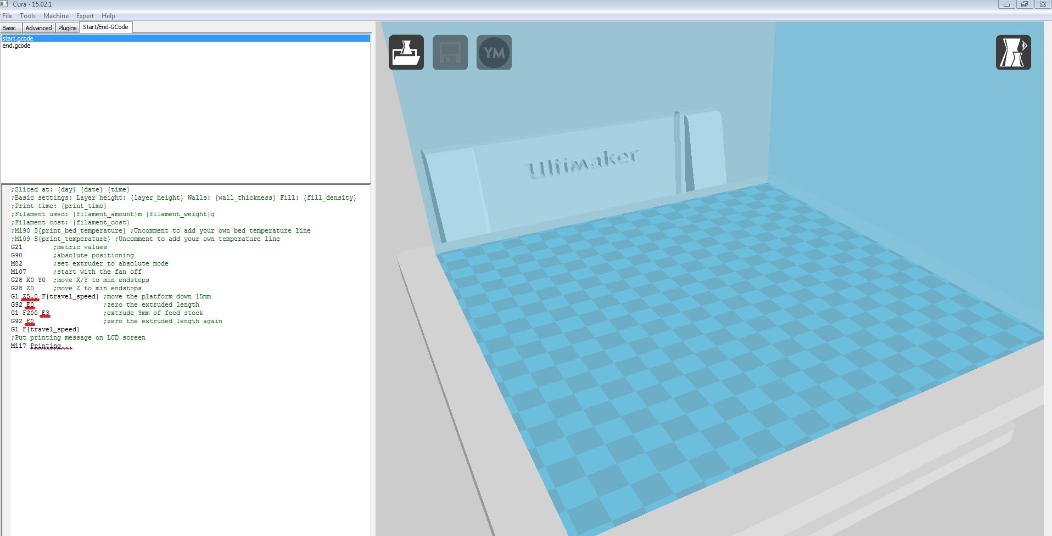Open the View mode icon in the 3D view
This screenshot has height=536, width=1052.
[1013, 53]
